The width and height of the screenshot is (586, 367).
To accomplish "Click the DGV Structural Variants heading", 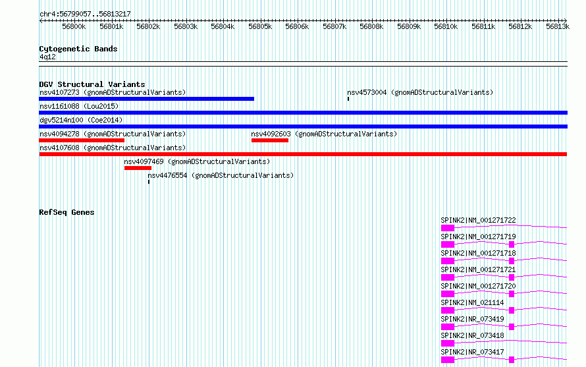I will point(92,84).
